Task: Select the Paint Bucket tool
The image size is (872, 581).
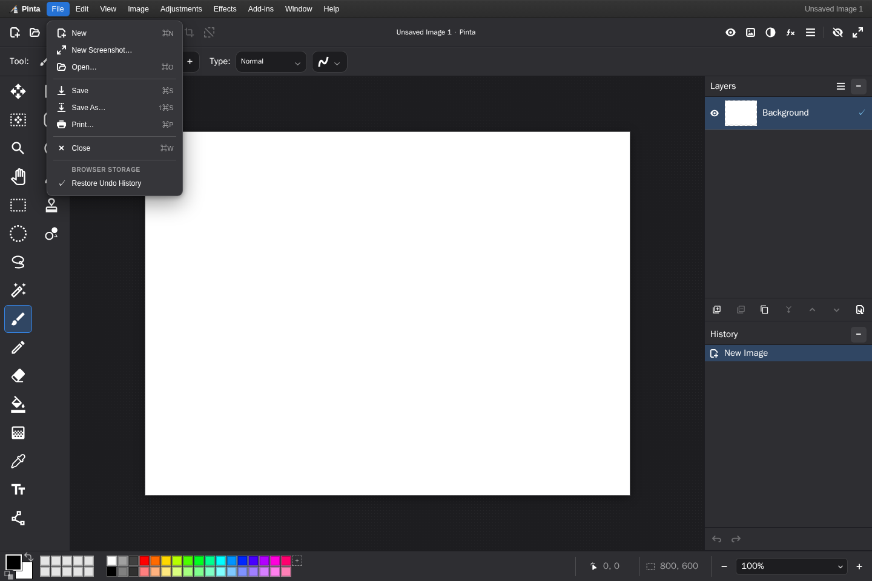Action: [18, 404]
